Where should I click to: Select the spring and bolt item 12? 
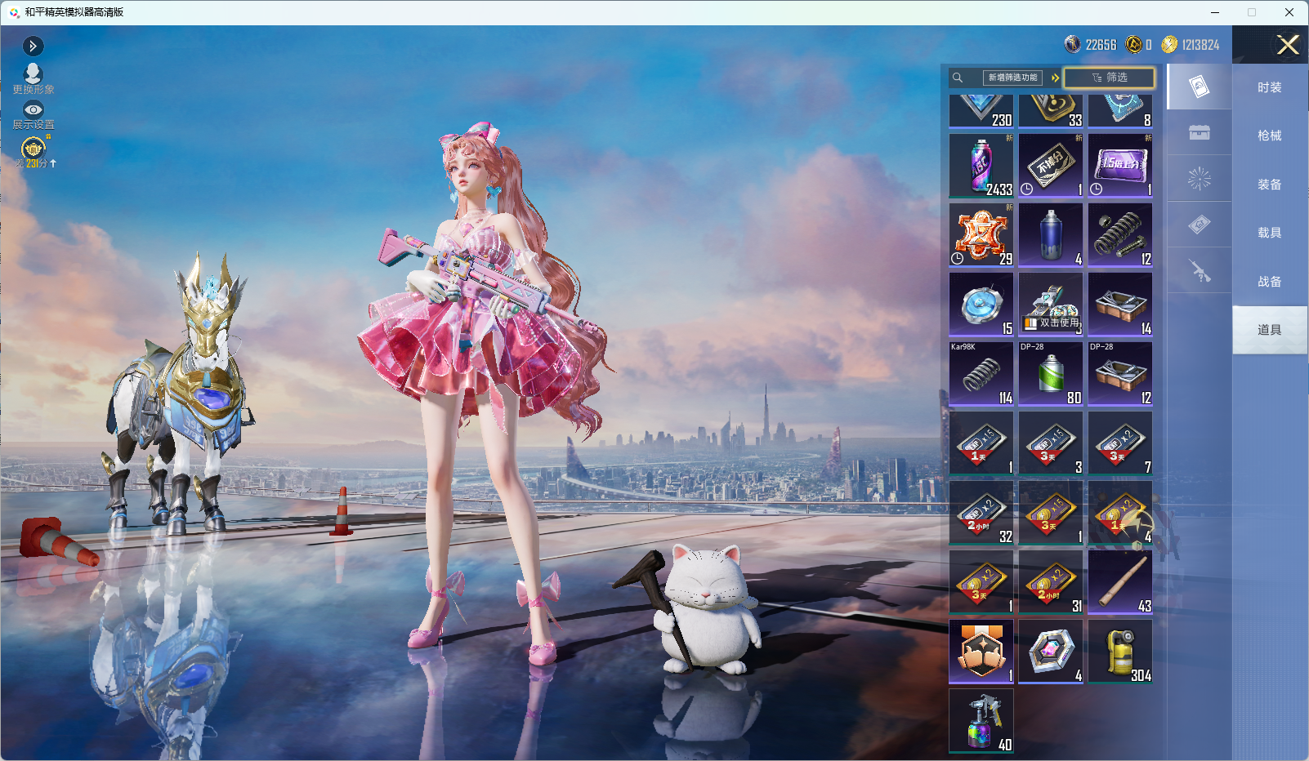(x=1120, y=235)
